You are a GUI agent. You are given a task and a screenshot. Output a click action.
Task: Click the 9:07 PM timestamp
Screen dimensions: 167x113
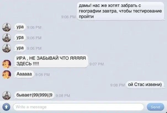(x=97, y=64)
